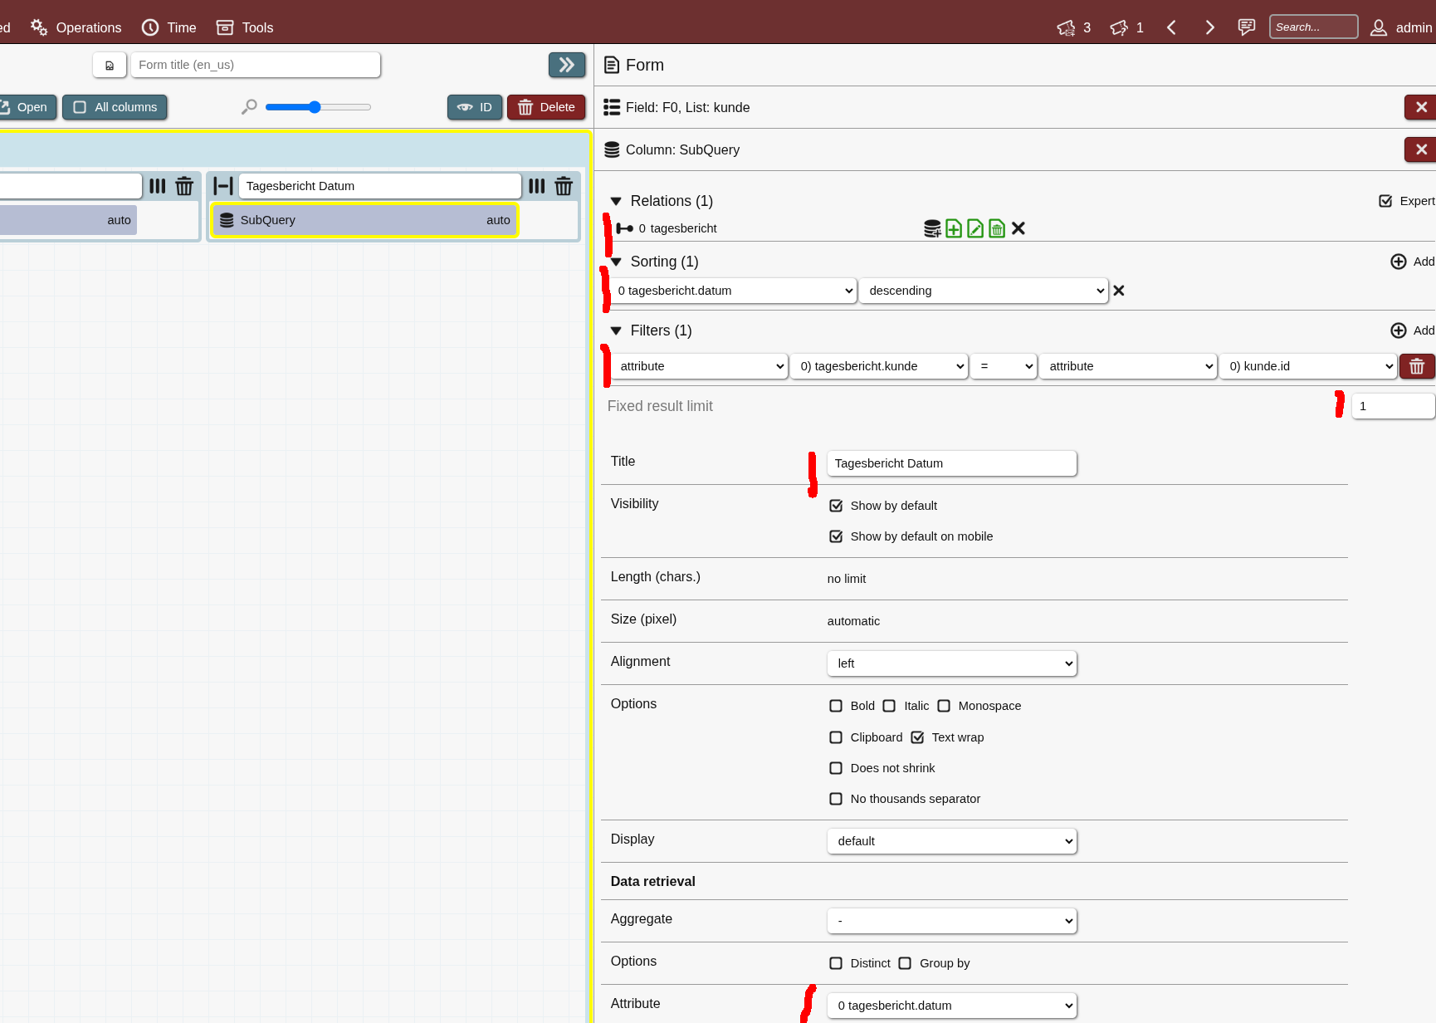Image resolution: width=1436 pixels, height=1023 pixels.
Task: Click the green delete relation trash icon
Action: 997,228
